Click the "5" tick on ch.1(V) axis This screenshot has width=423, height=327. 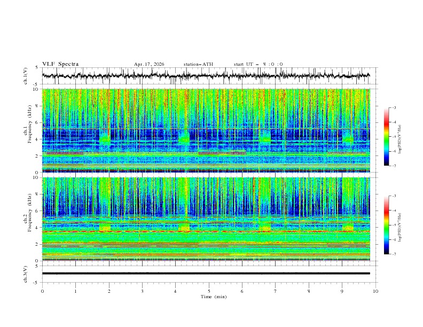(37, 68)
